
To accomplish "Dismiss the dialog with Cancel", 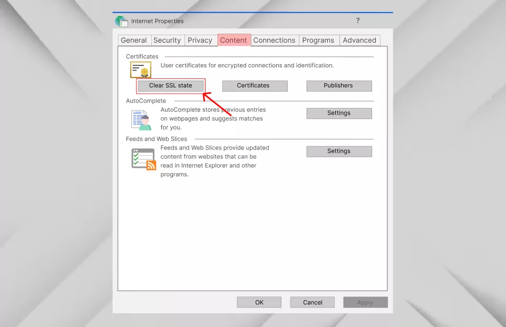I will (312, 302).
